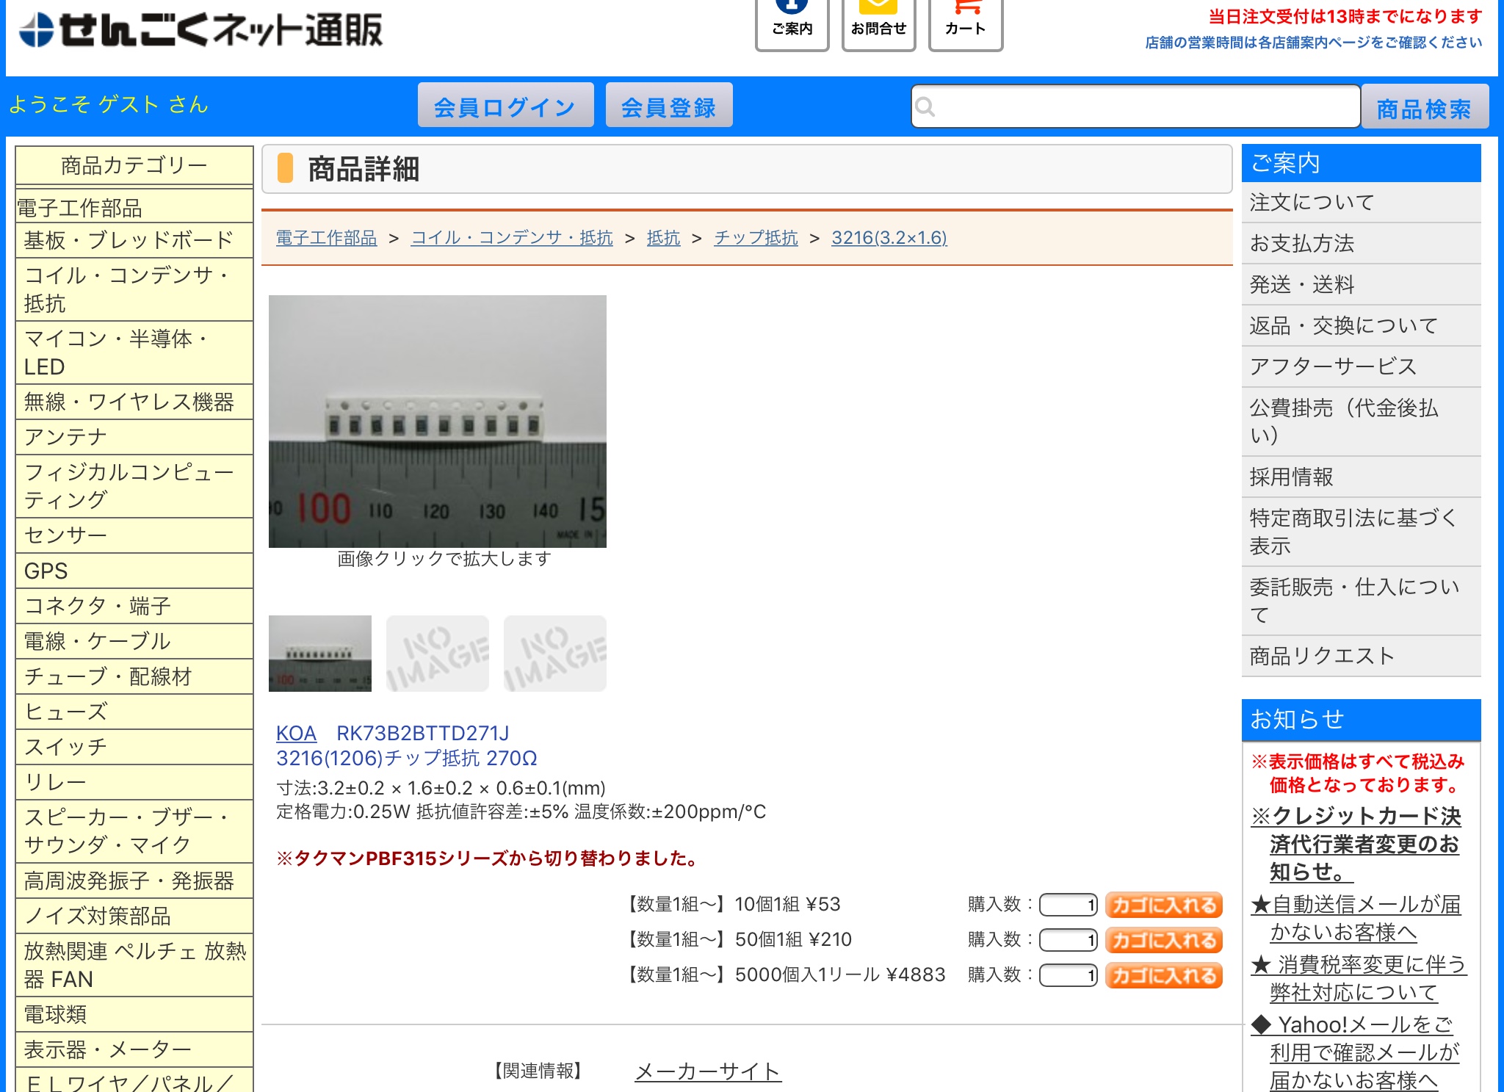Open 自動送信メールが届かないお客様へ notice

(x=1356, y=918)
